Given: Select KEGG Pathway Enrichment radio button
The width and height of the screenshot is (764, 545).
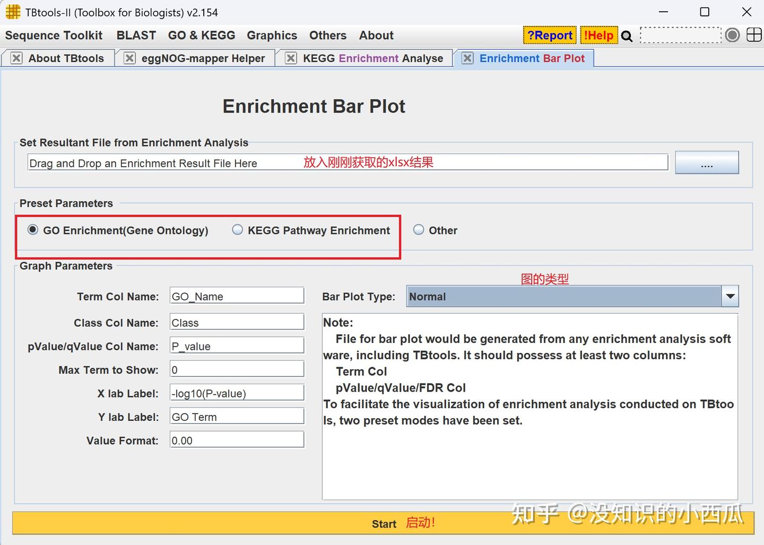Looking at the screenshot, I should (x=237, y=230).
